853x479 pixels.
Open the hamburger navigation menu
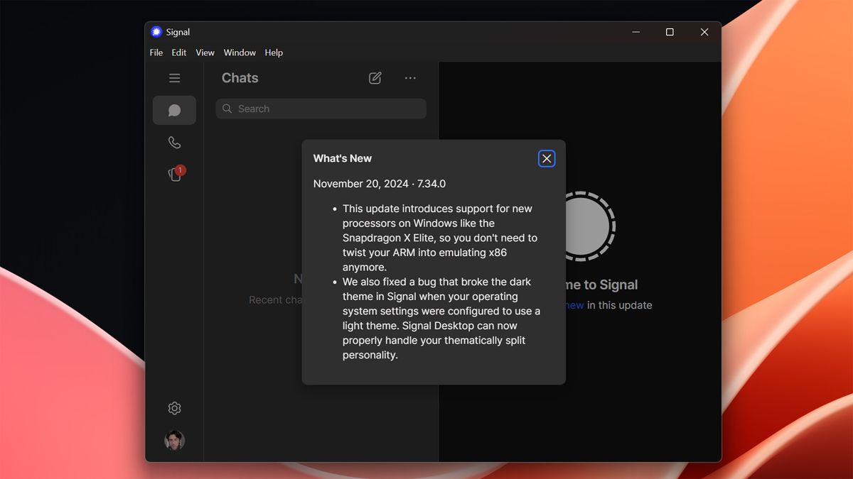pyautogui.click(x=174, y=78)
